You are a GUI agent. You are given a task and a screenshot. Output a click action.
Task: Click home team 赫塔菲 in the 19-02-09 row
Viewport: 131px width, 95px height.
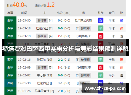[42, 67]
